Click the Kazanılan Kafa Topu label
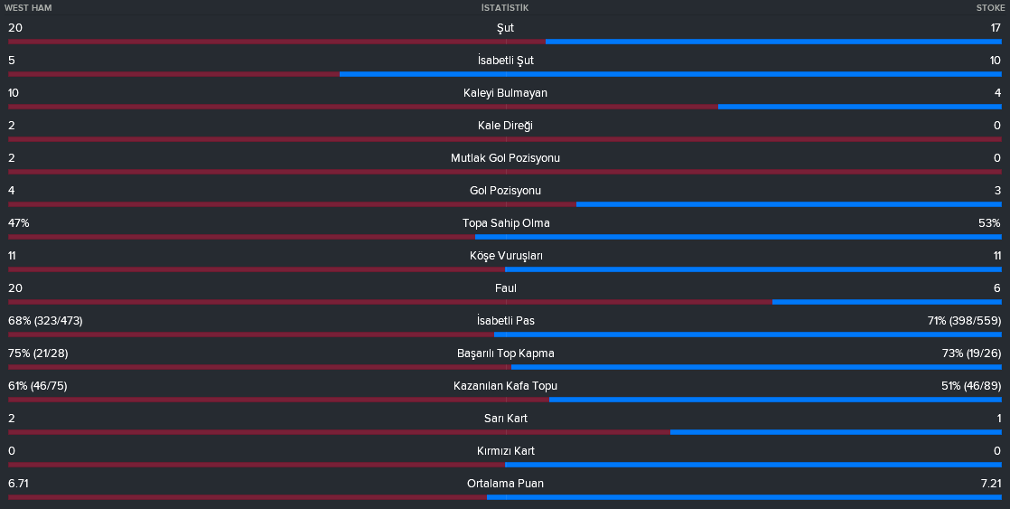Viewport: 1010px width, 509px height. pos(506,386)
